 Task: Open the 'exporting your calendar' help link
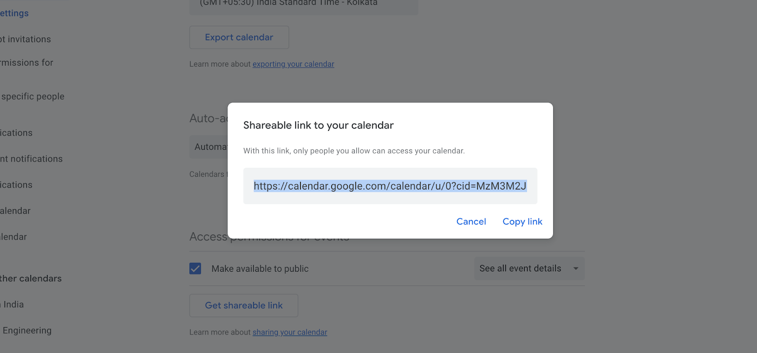coord(293,64)
